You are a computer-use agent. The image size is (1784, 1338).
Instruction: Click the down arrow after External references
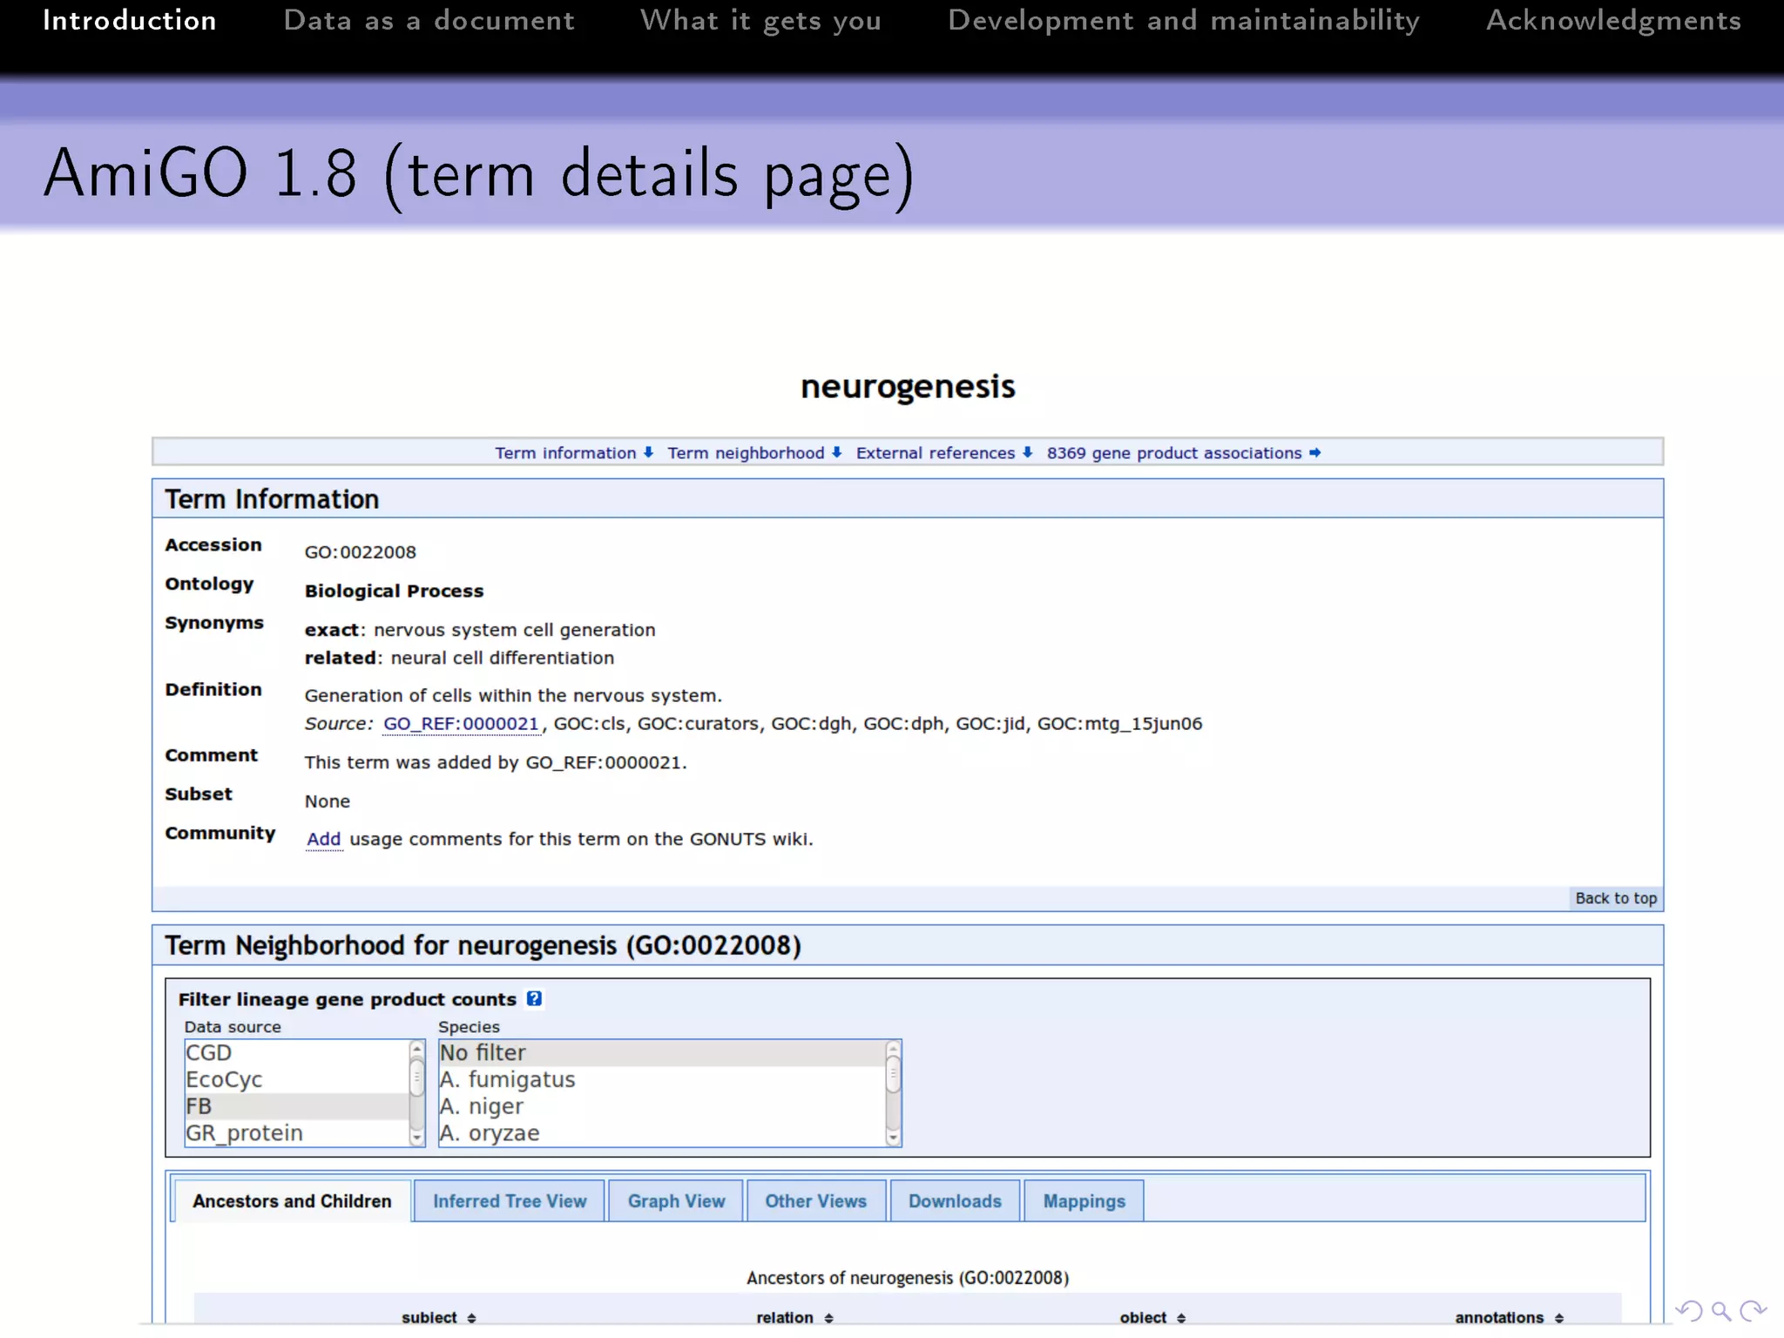[1027, 453]
